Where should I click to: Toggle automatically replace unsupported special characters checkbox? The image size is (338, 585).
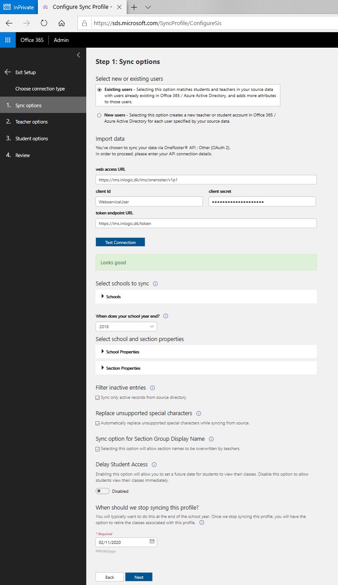point(98,423)
